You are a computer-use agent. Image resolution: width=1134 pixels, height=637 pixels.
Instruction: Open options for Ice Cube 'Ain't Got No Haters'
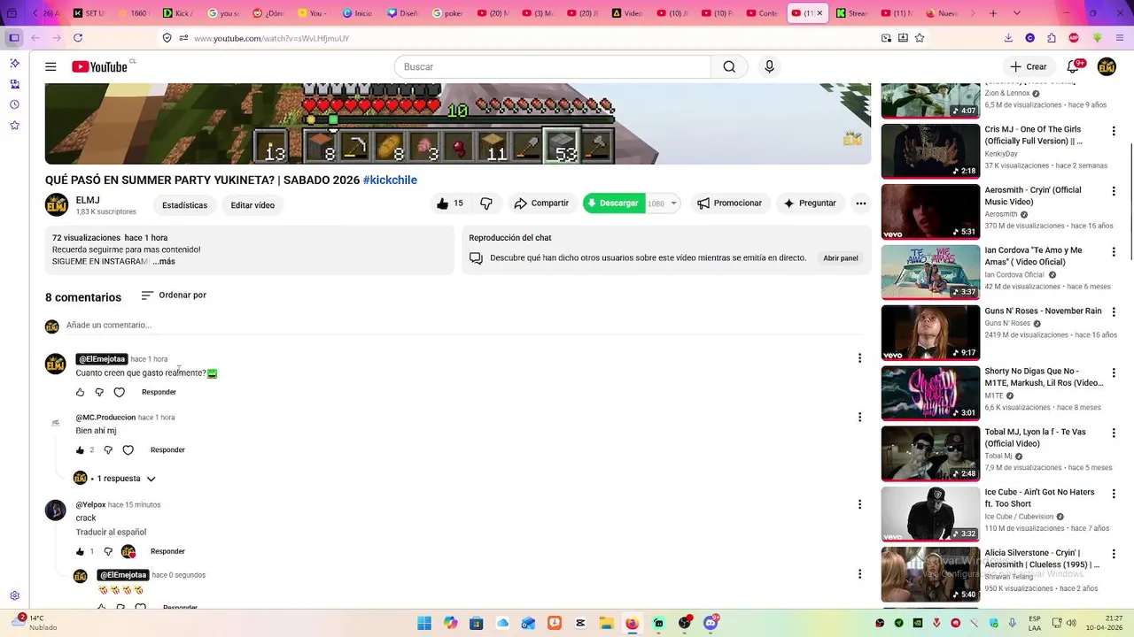pos(1114,493)
